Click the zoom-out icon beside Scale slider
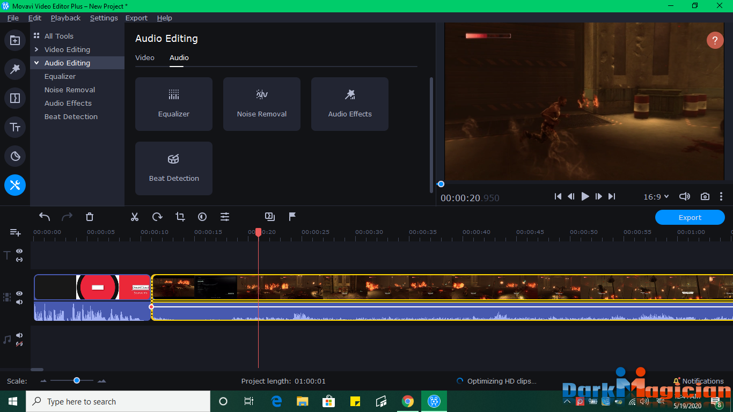This screenshot has height=412, width=733. pyautogui.click(x=43, y=381)
